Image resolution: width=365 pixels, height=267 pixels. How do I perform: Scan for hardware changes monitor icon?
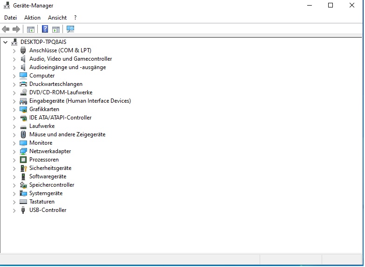70,29
